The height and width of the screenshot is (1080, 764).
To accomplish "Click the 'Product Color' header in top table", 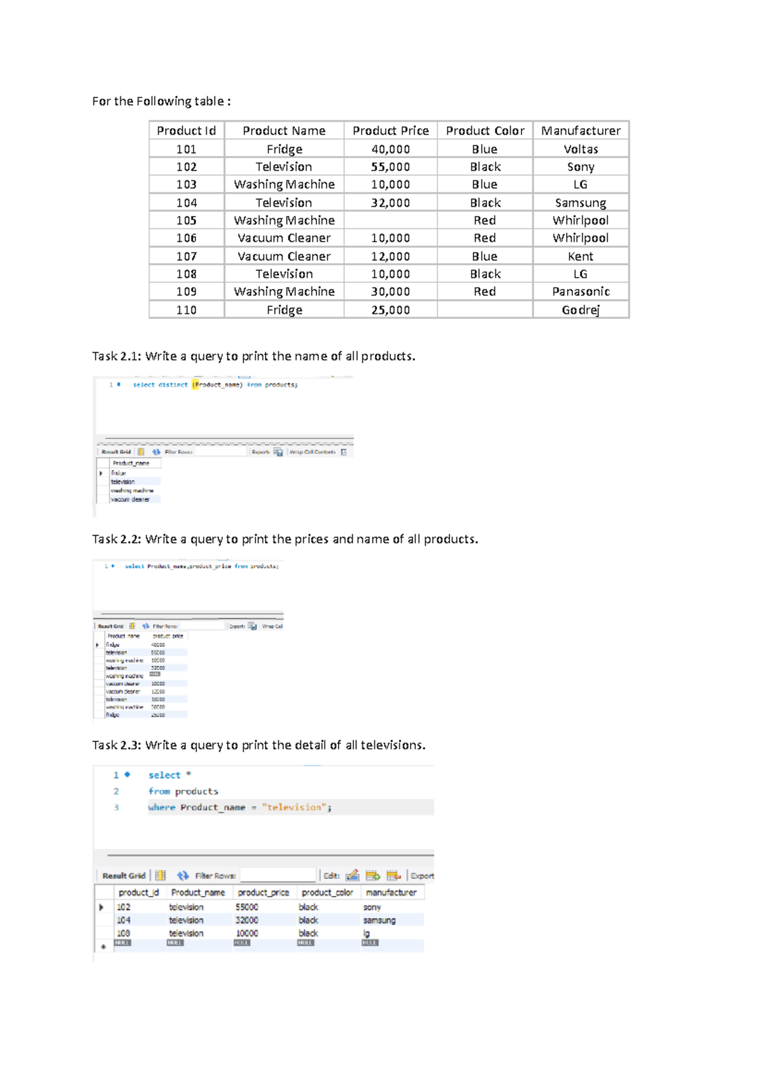I will (485, 131).
